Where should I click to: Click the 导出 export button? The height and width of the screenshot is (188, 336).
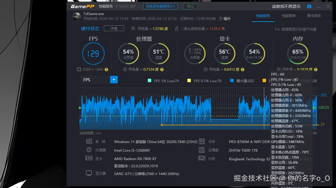190,6
